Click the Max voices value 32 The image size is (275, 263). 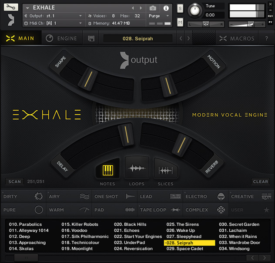tap(137, 16)
